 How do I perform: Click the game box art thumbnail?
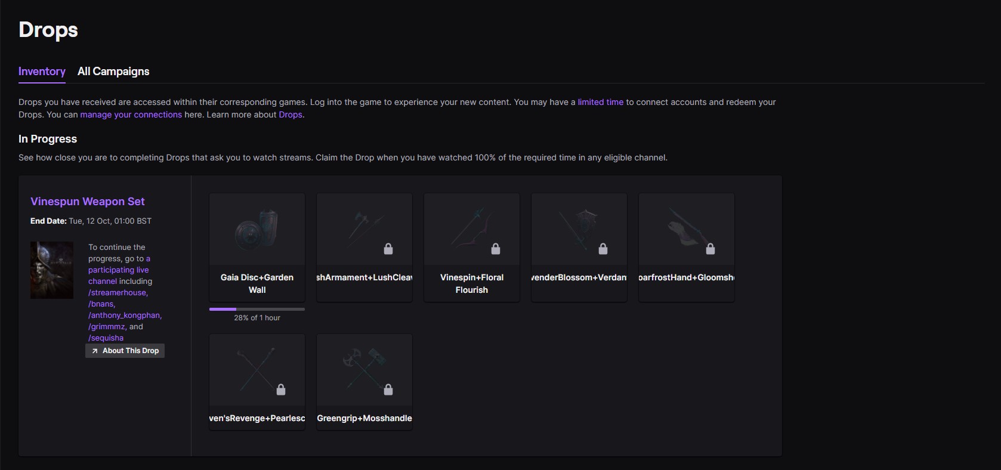52,270
